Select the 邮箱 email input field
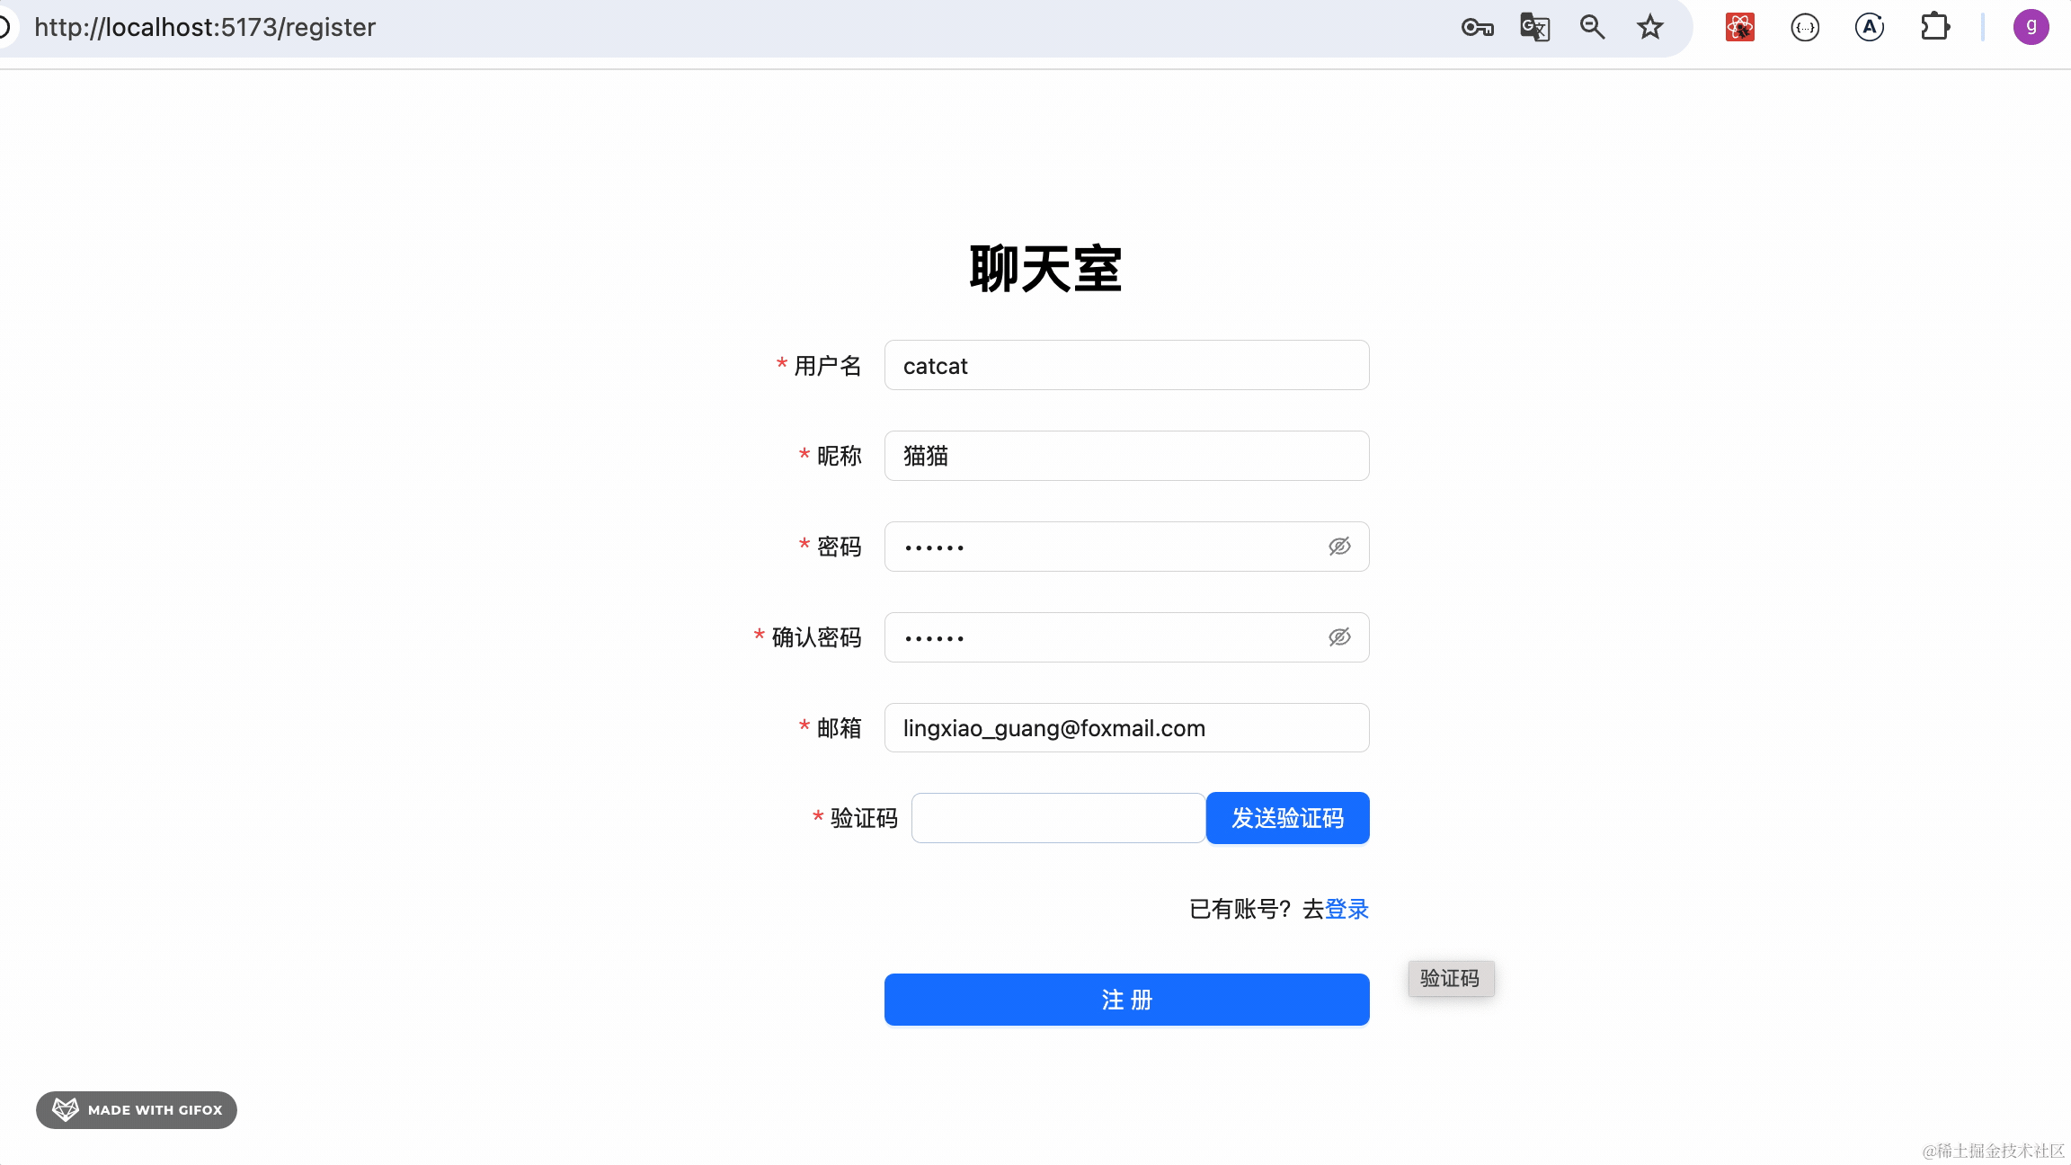 coord(1126,728)
